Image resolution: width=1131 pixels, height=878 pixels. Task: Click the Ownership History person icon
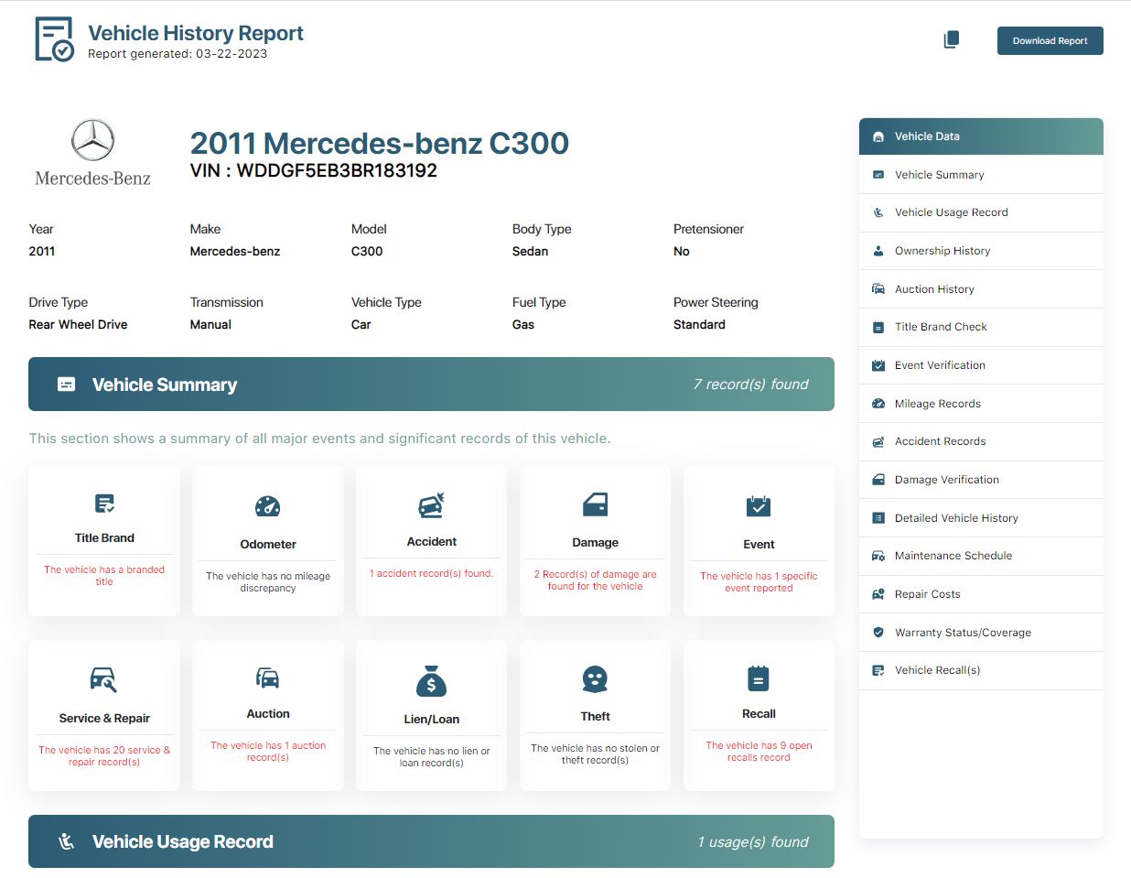coord(878,251)
